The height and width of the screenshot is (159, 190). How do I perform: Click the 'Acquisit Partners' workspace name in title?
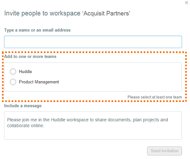(x=106, y=13)
